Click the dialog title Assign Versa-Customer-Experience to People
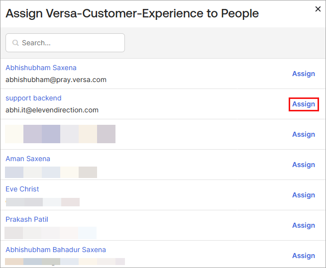The height and width of the screenshot is (268, 326). pos(132,13)
